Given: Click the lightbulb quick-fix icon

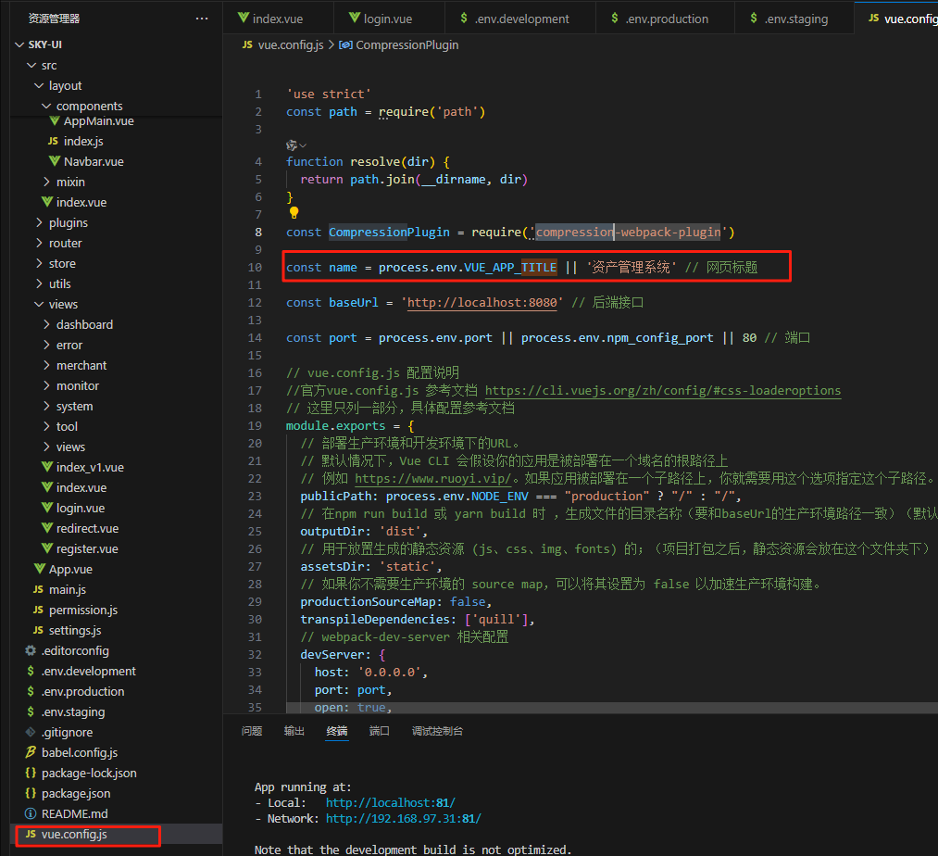Looking at the screenshot, I should (x=294, y=212).
